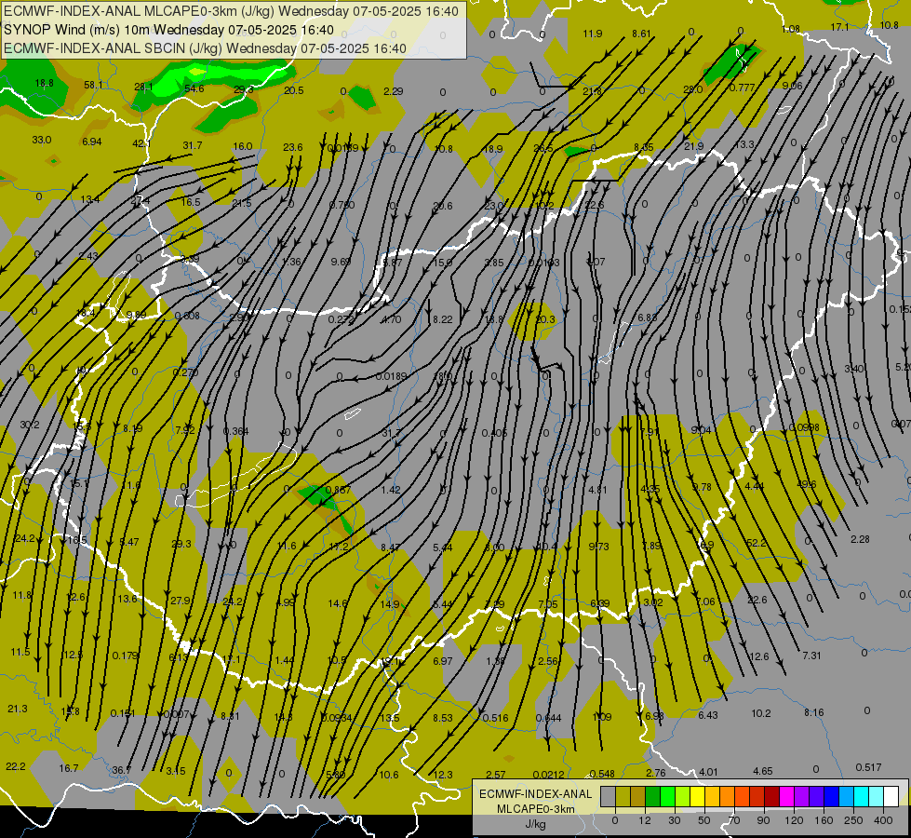This screenshot has height=838, width=911.
Task: Click the legend tick label 250
Action: (x=853, y=820)
